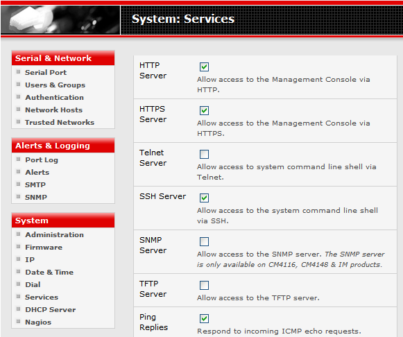Click the HTTPS Server label
403x337 pixels.
coord(153,114)
